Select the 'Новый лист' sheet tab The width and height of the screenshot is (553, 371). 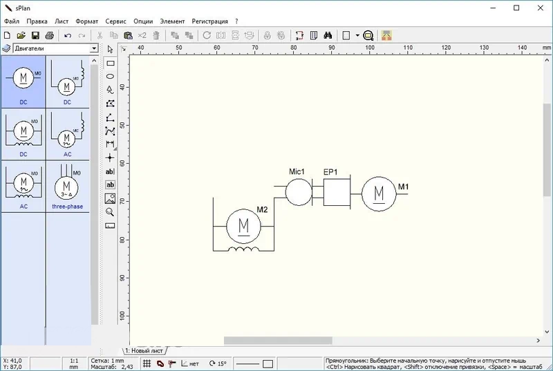144,351
